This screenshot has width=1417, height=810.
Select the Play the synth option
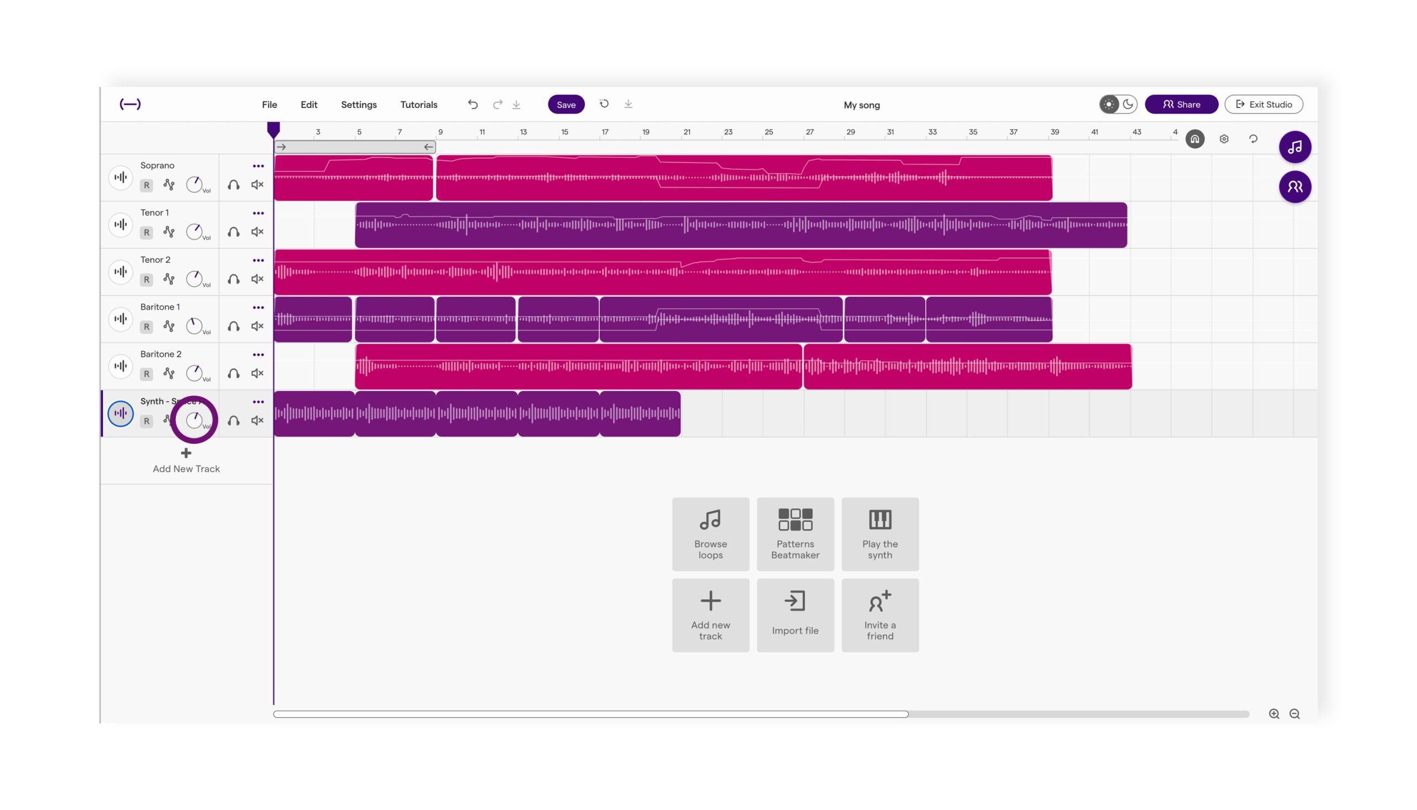pyautogui.click(x=879, y=533)
